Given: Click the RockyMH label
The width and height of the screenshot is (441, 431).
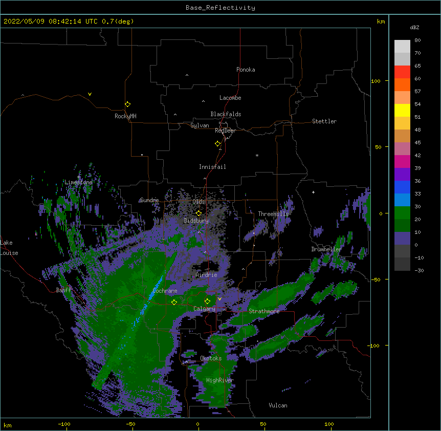Looking at the screenshot, I should coord(125,116).
